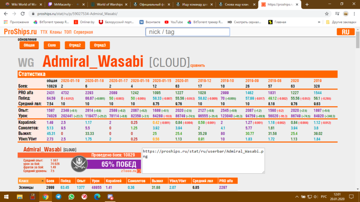The height and width of the screenshot is (202, 360).
Task: Open the Chrome menu with three dots
Action: (354, 14)
